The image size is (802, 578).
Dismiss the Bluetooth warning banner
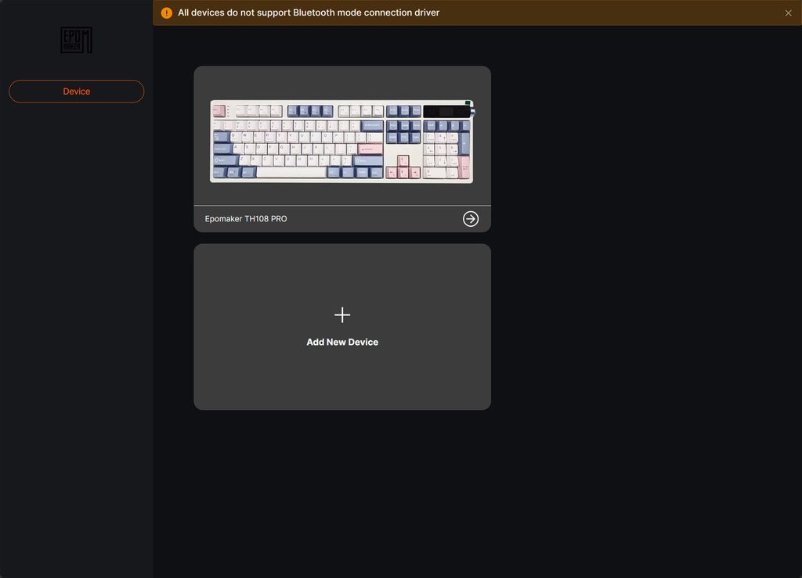click(x=788, y=13)
